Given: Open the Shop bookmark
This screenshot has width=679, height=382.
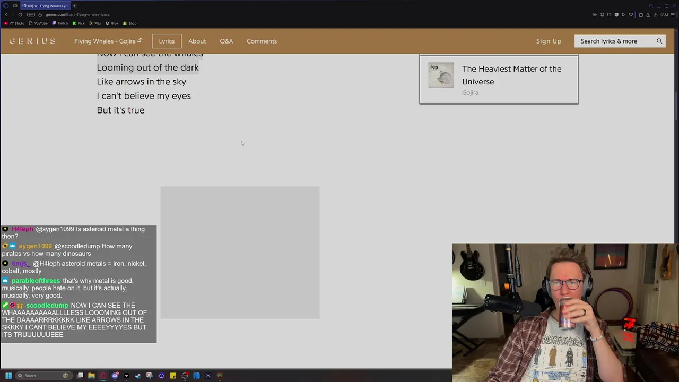Looking at the screenshot, I should 129,23.
